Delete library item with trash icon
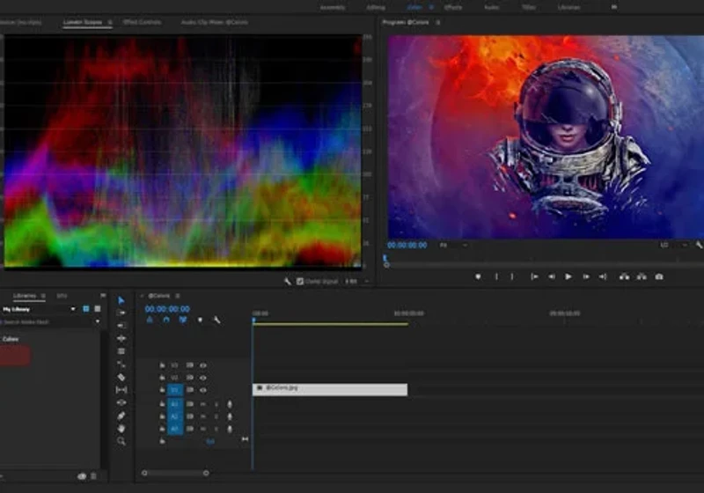 [93, 476]
